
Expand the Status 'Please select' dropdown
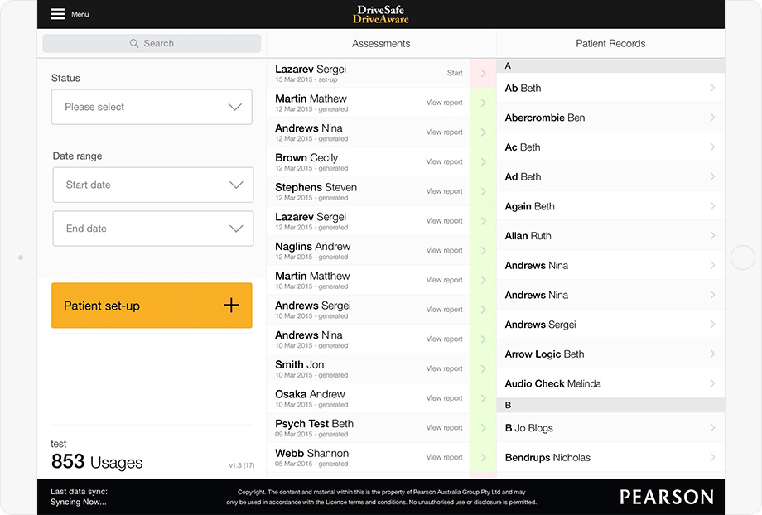[x=152, y=107]
